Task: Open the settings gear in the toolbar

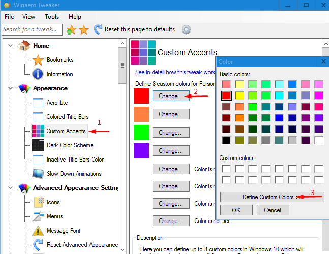Action: pyautogui.click(x=186, y=29)
